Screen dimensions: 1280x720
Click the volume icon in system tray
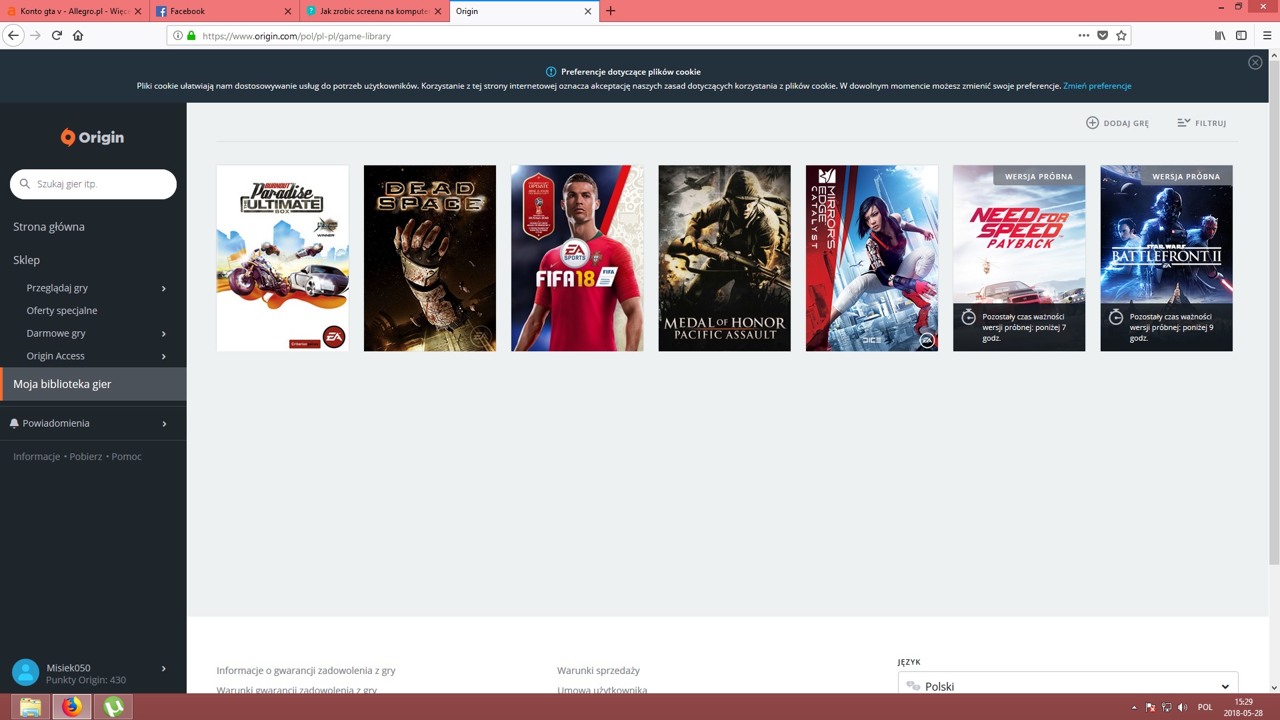[1183, 707]
